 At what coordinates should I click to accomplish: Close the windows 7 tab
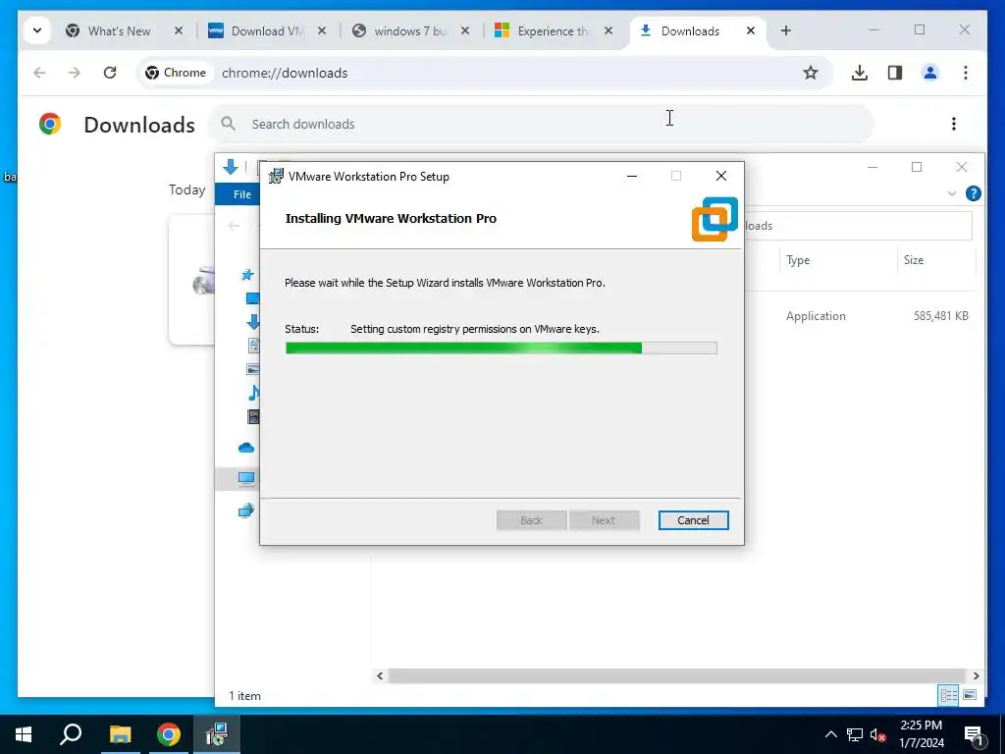(x=465, y=30)
